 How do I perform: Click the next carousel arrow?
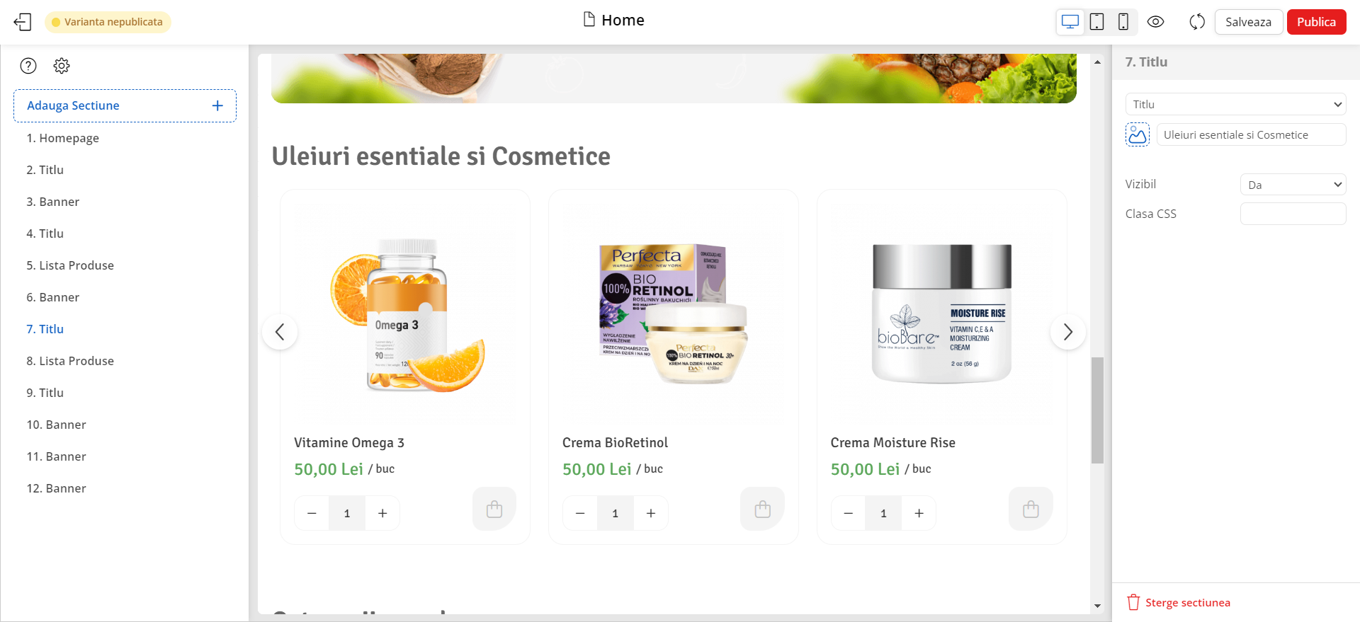tap(1067, 332)
